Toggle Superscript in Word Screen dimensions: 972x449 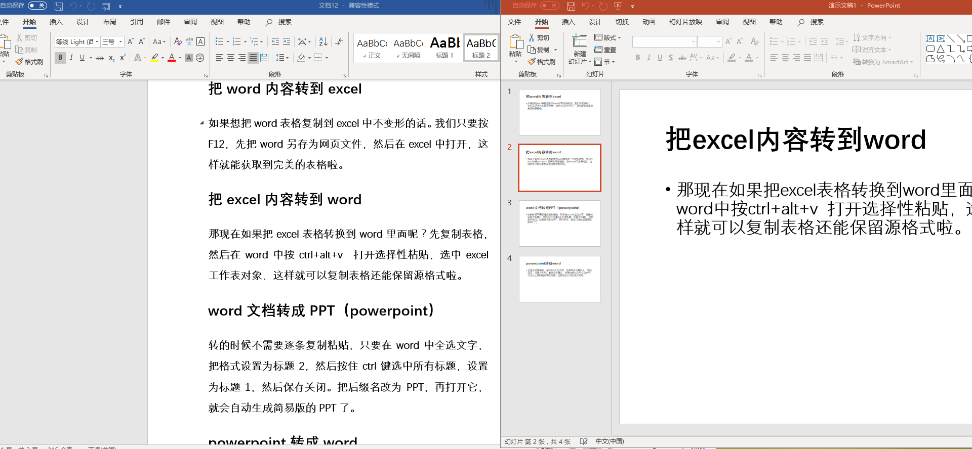click(x=123, y=58)
